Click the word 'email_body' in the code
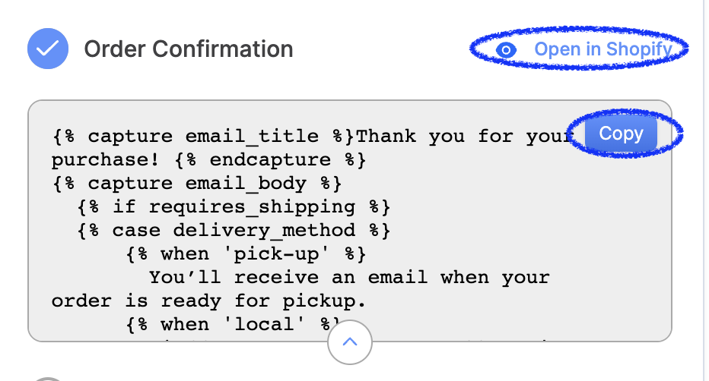The height and width of the screenshot is (381, 709). tap(246, 184)
